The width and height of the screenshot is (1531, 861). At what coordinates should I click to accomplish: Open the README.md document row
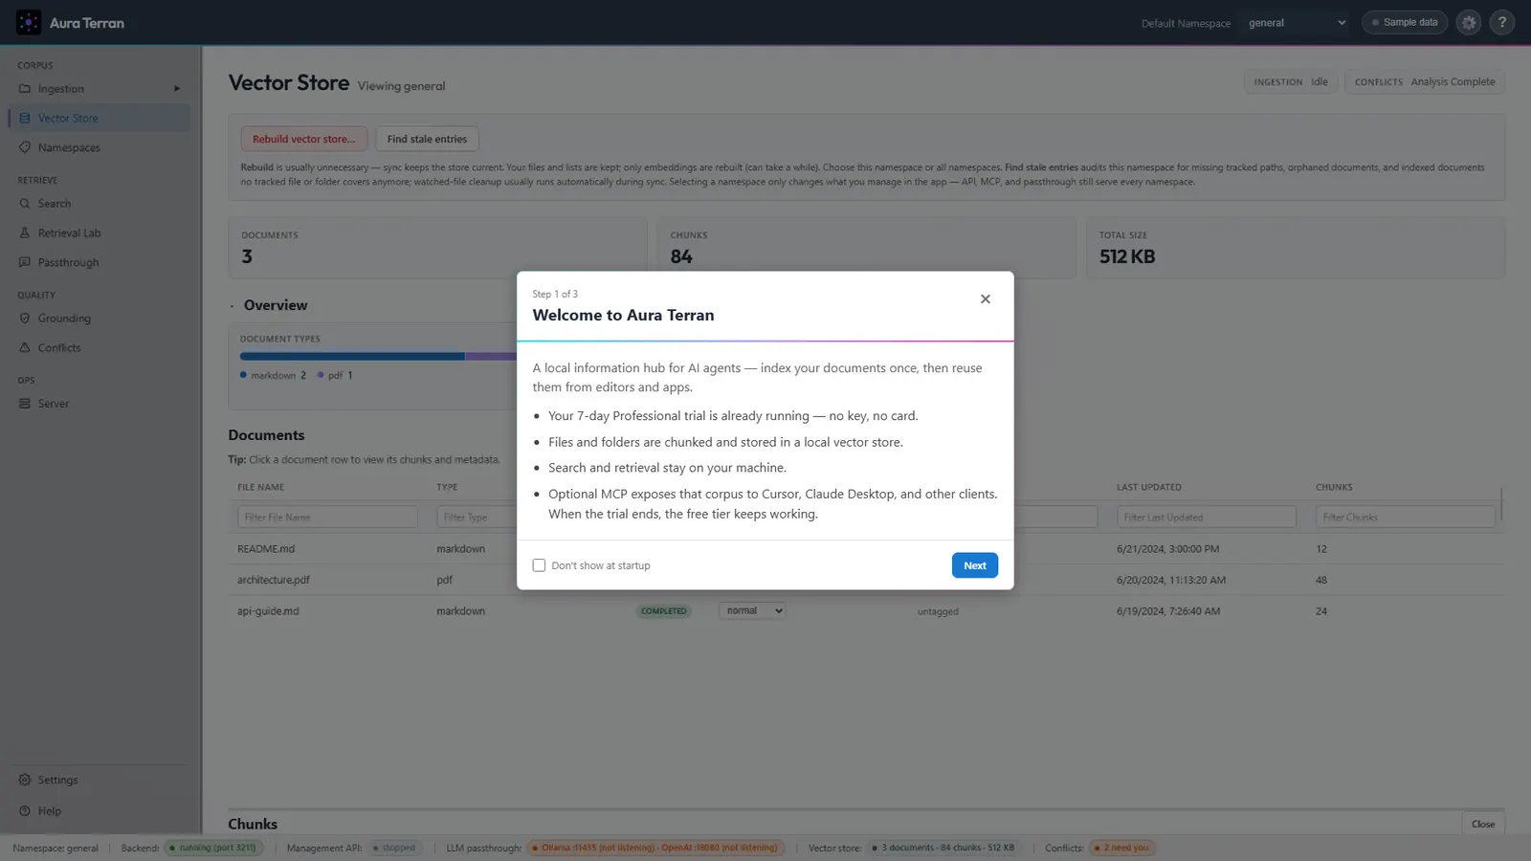coord(865,549)
